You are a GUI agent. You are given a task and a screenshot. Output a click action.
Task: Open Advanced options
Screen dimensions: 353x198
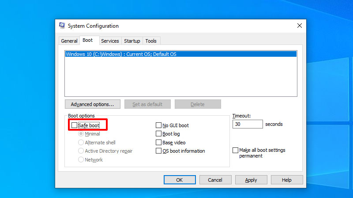[x=93, y=104]
